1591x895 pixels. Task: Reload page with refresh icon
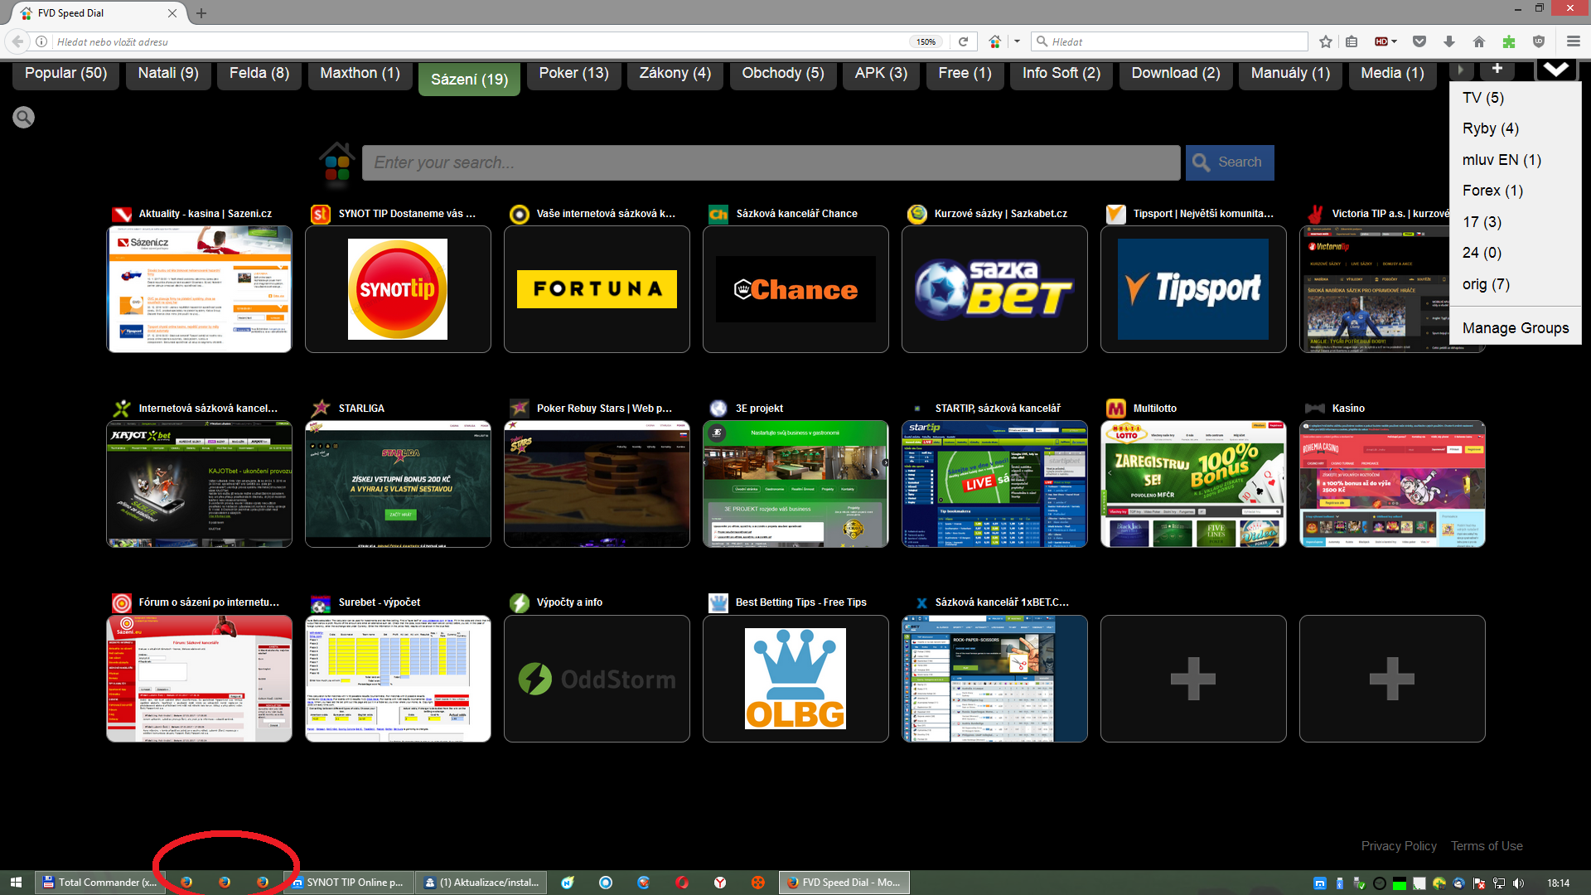click(x=963, y=41)
